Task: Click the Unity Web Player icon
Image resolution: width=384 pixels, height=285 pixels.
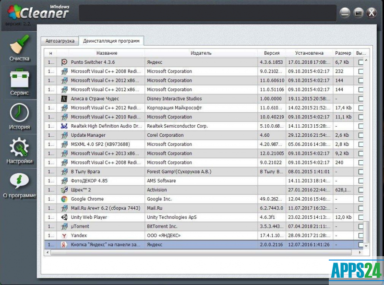Action: (x=64, y=217)
